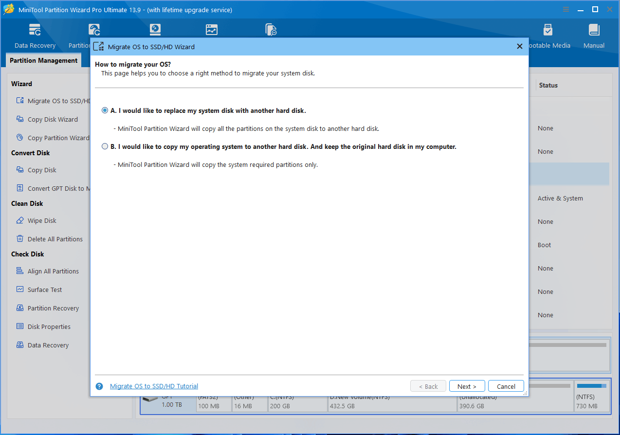Close the Migrate OS wizard dialog
Image resolution: width=620 pixels, height=435 pixels.
point(519,47)
